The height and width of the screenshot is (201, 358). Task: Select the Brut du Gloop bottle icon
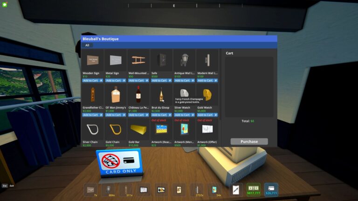click(161, 94)
